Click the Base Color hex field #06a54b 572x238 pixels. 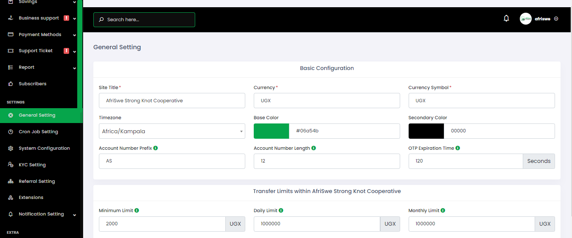pos(344,131)
